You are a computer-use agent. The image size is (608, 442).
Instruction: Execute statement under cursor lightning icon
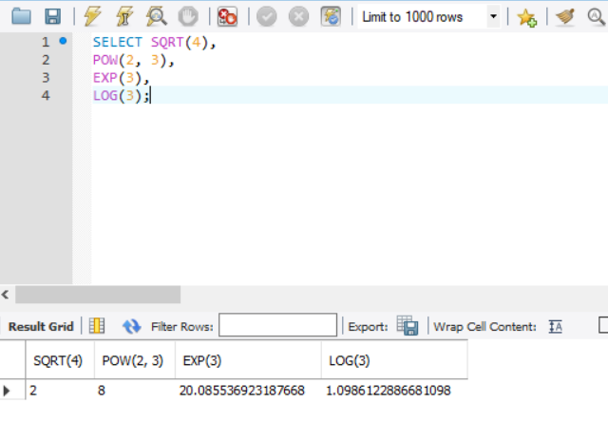coord(123,17)
